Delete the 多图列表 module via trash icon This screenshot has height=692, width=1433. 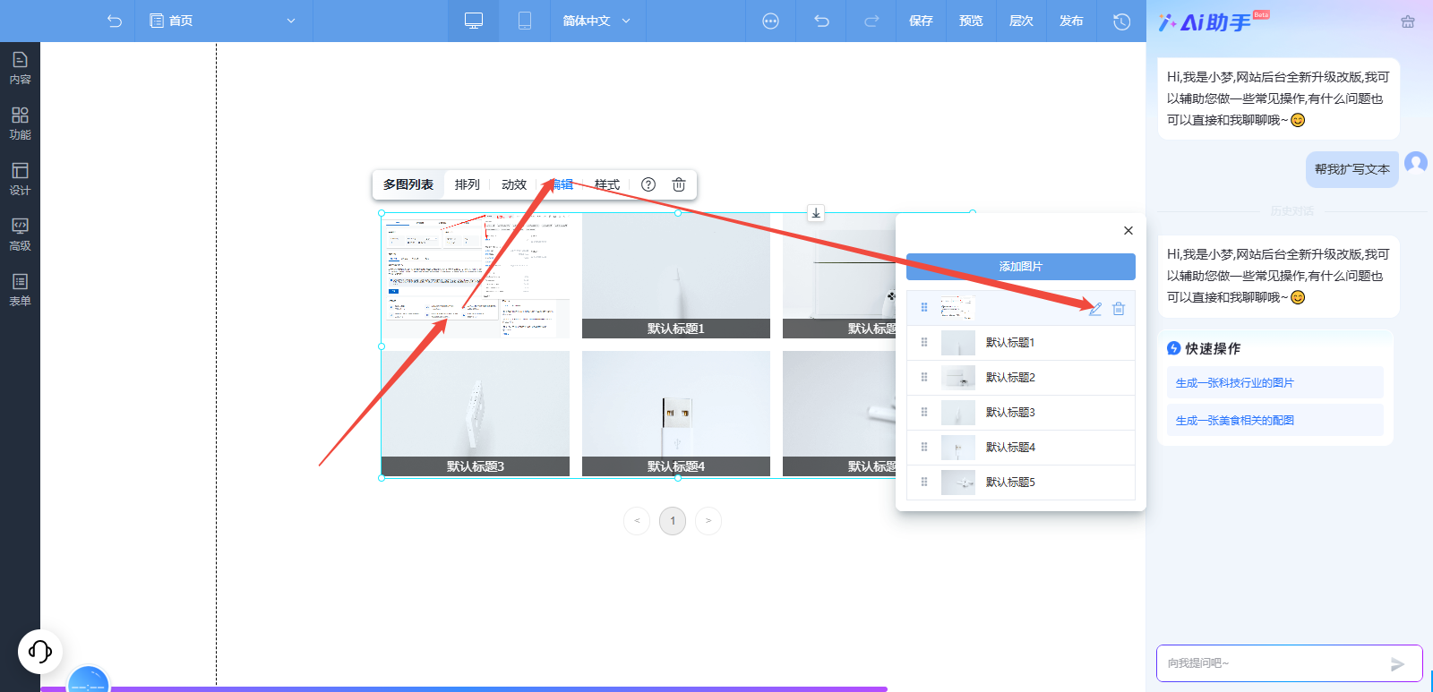click(x=679, y=184)
